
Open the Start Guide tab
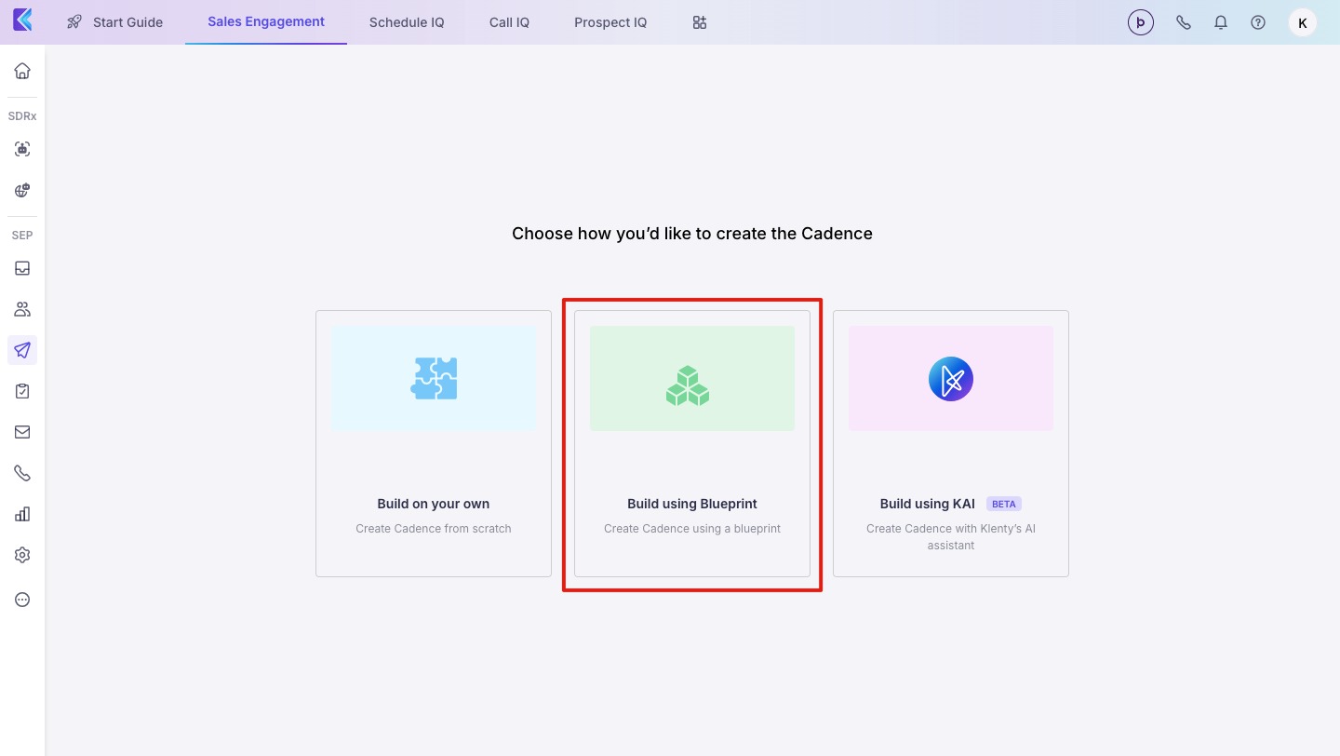115,22
